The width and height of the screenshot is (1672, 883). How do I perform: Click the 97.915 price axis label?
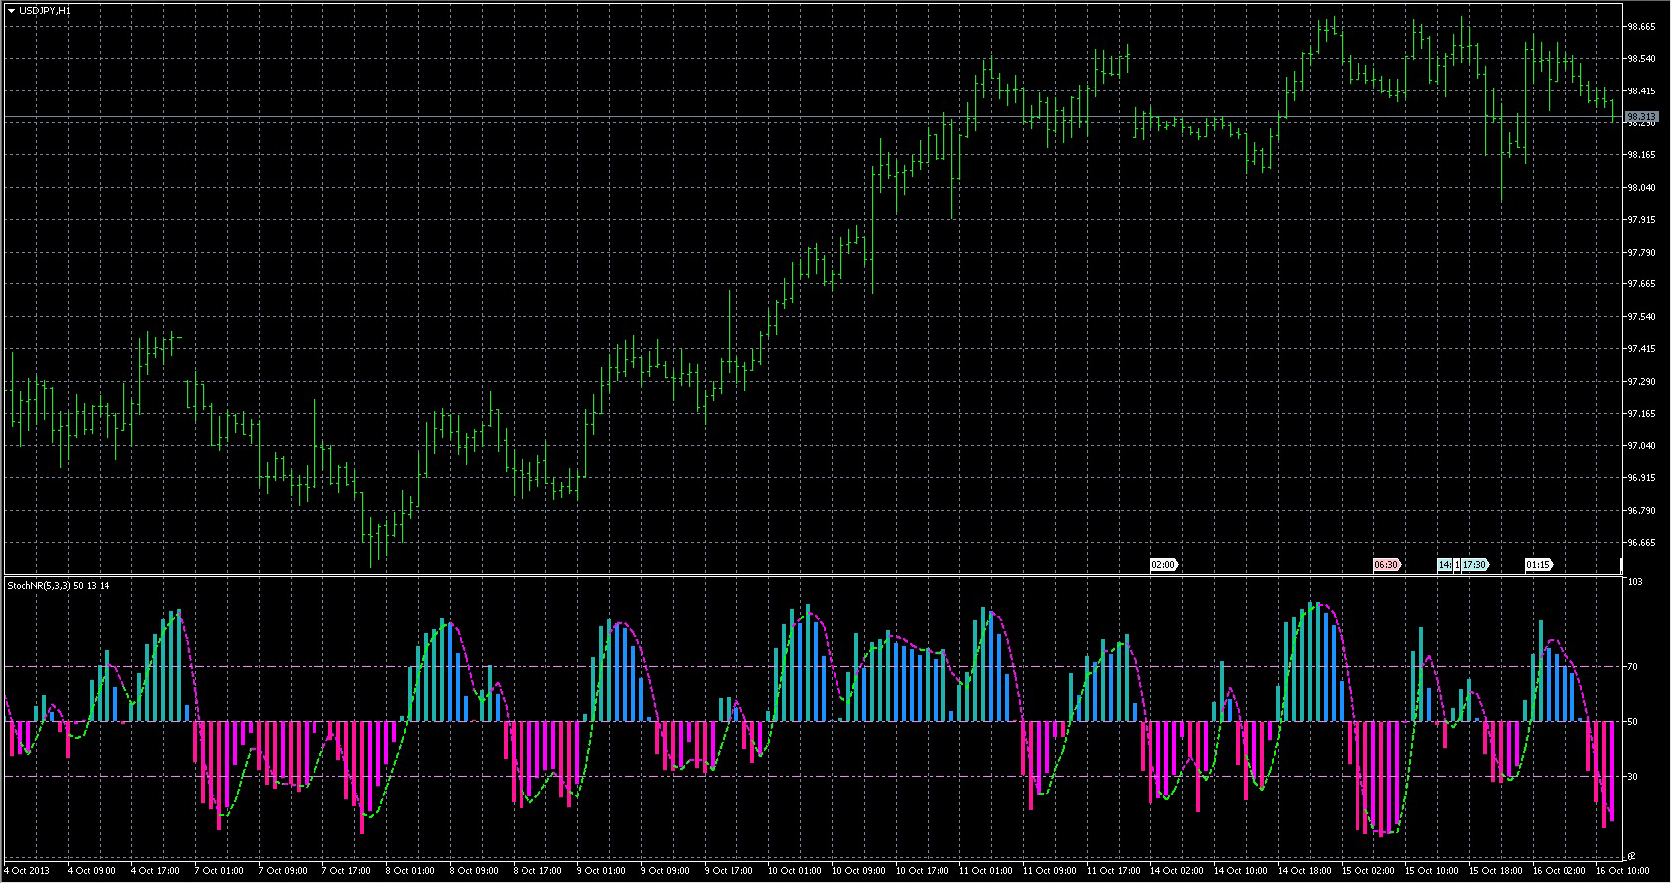(x=1641, y=220)
